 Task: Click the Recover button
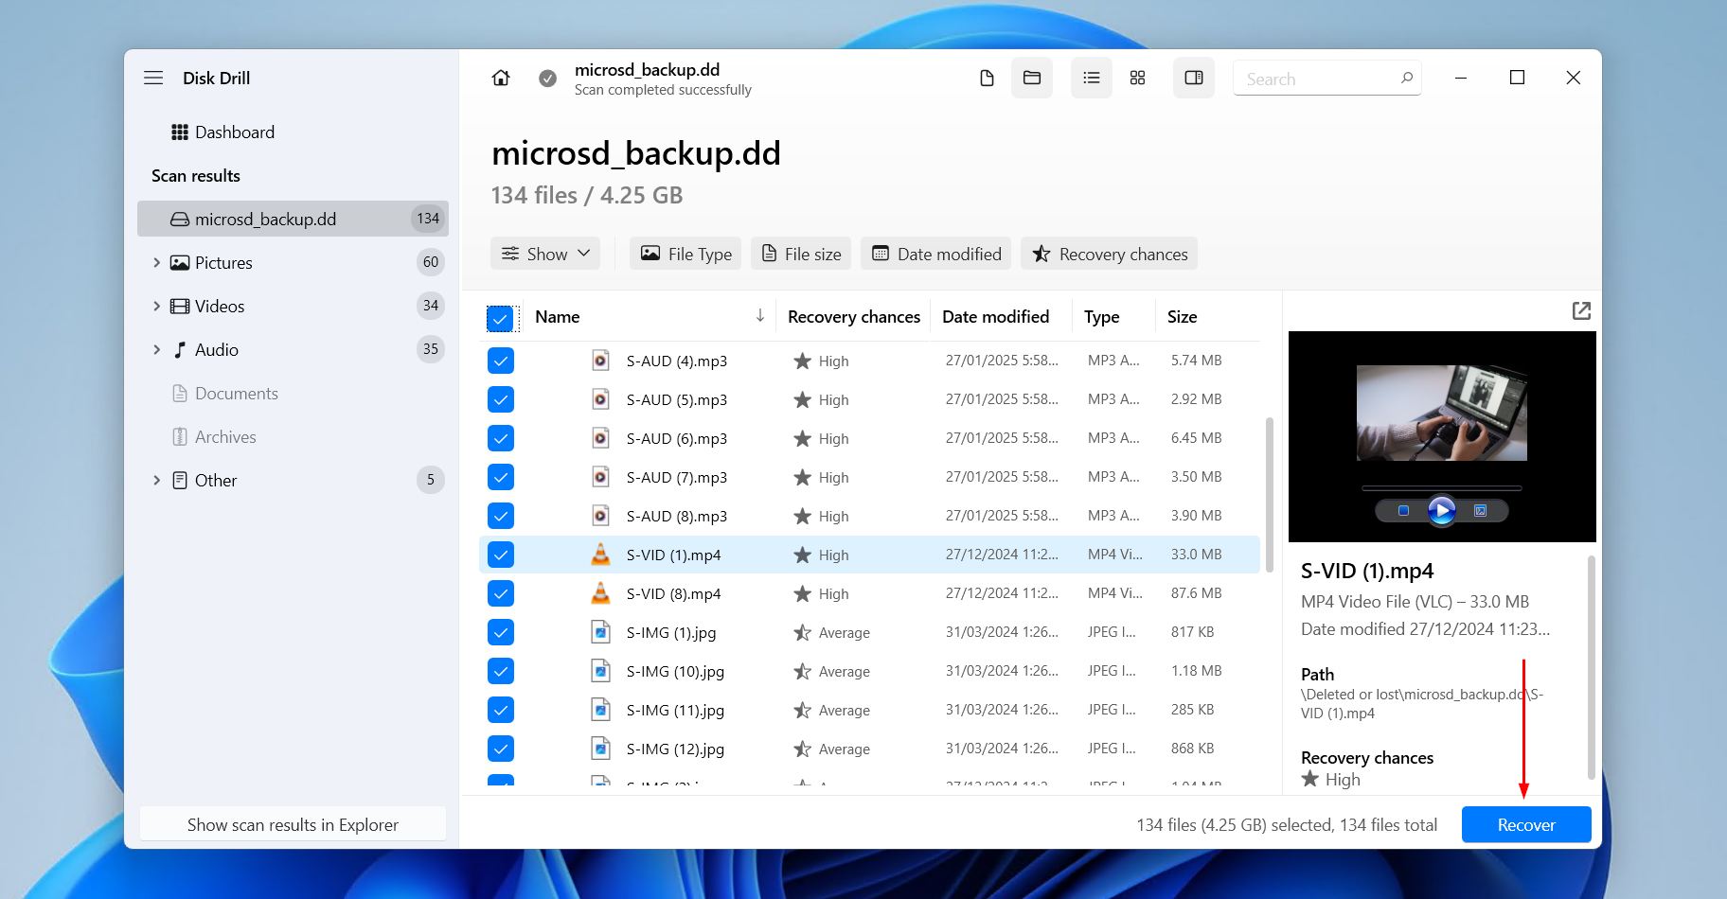(1525, 824)
